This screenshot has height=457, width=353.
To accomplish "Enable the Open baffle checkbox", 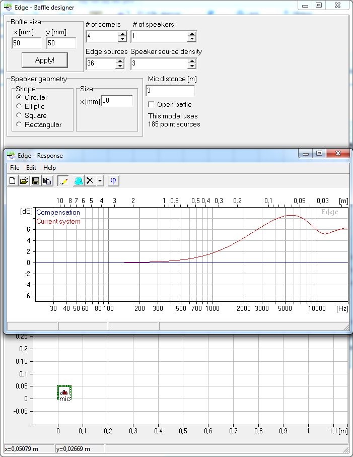I will pyautogui.click(x=151, y=105).
